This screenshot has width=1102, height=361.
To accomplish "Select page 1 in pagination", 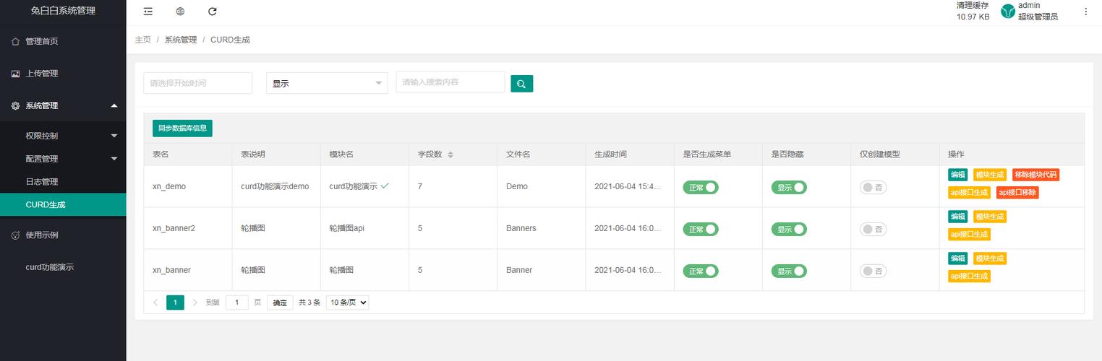I will point(175,303).
